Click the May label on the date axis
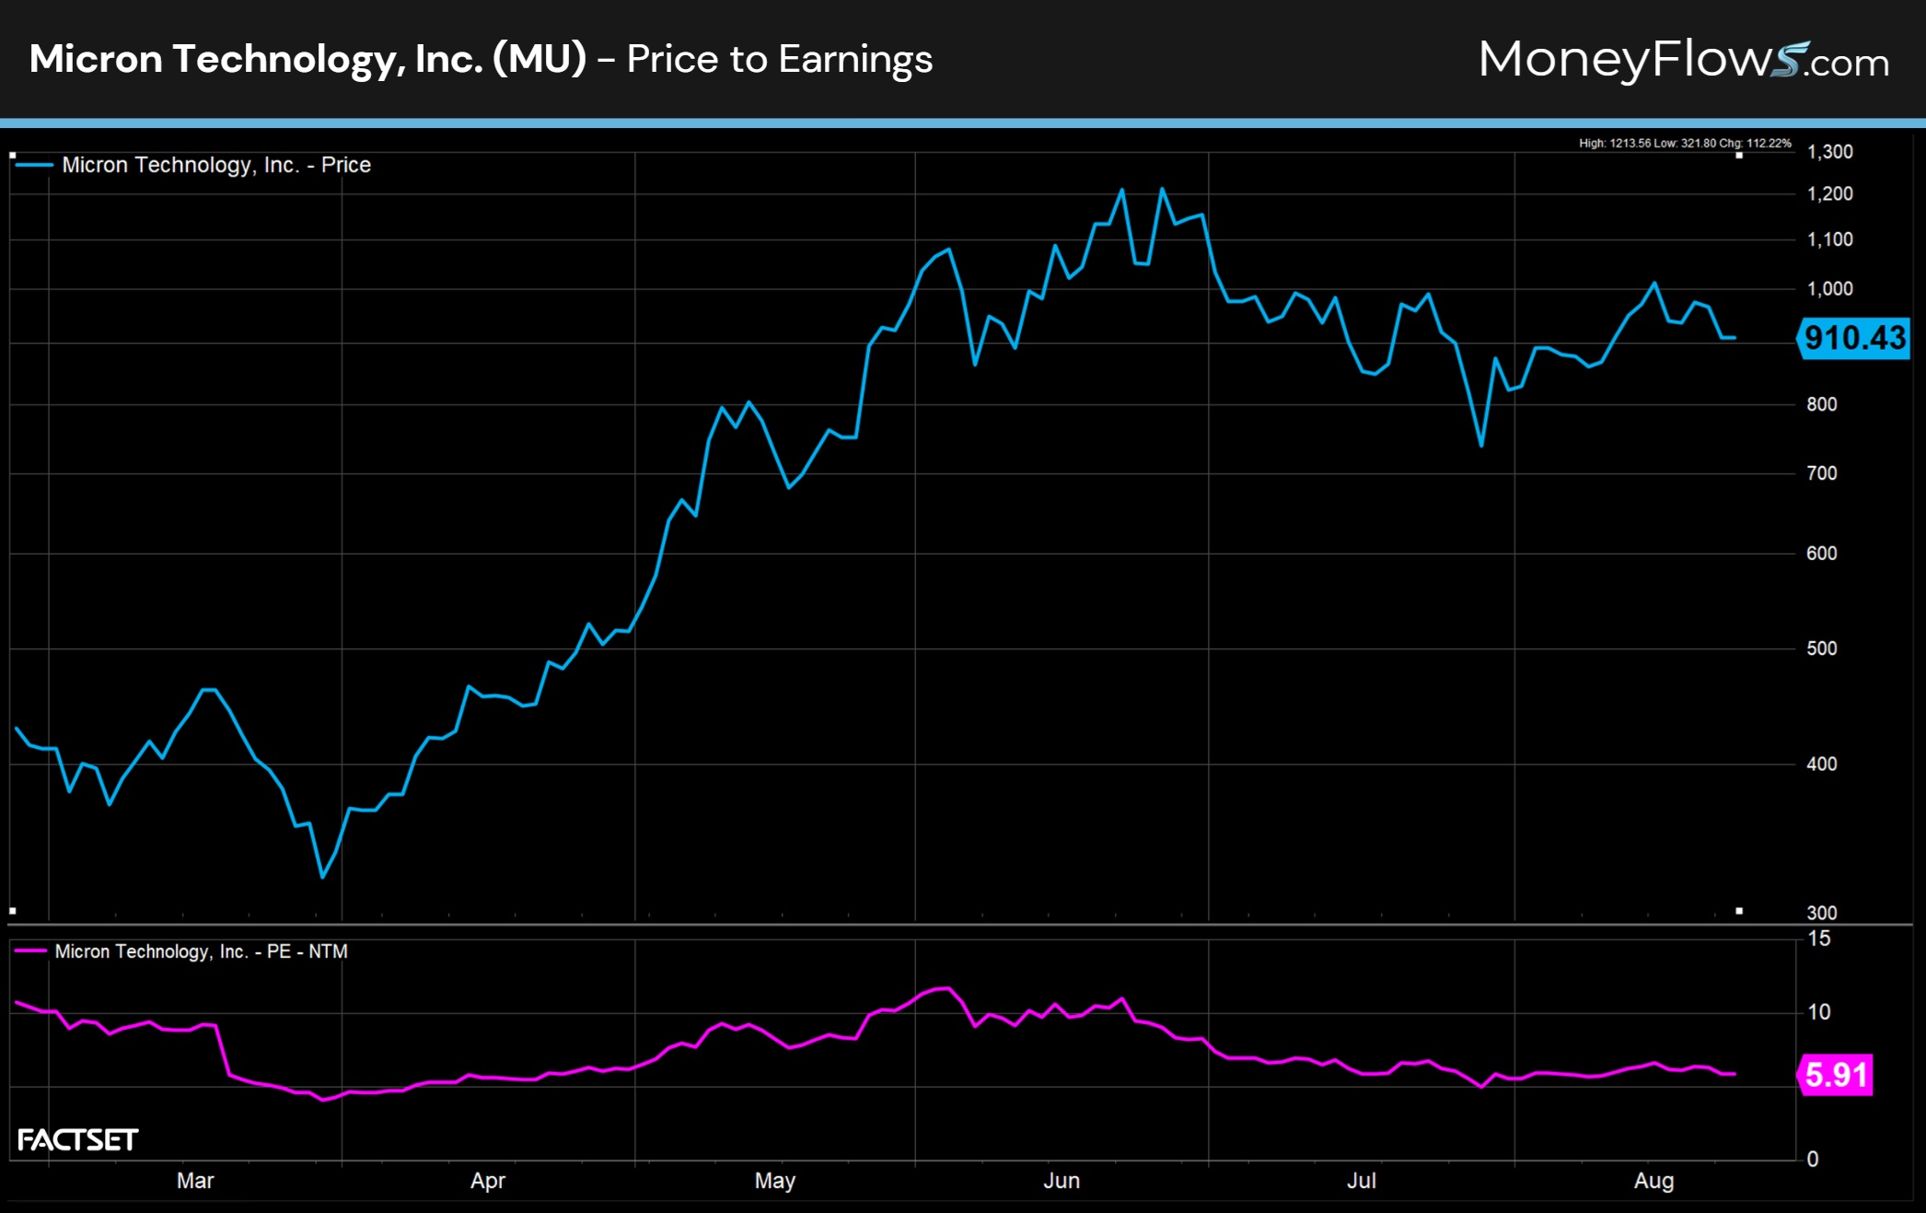This screenshot has height=1213, width=1926. pos(775,1181)
